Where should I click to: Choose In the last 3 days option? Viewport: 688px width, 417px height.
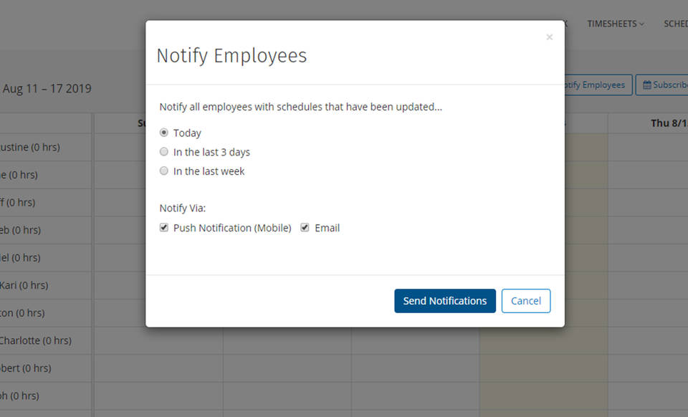(164, 152)
